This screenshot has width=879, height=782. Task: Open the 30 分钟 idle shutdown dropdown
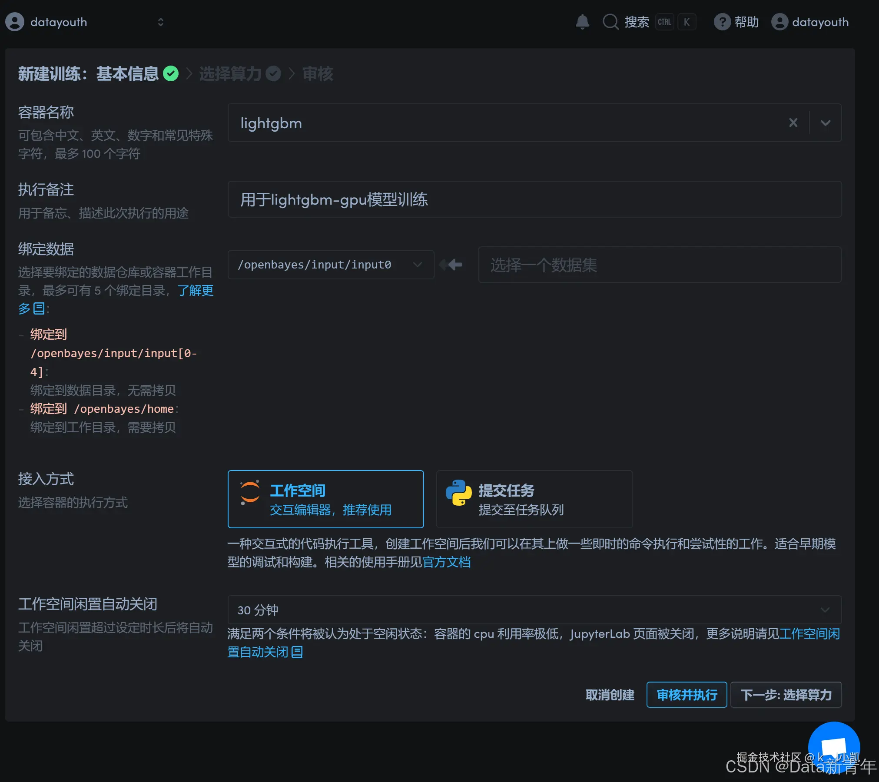pos(534,610)
